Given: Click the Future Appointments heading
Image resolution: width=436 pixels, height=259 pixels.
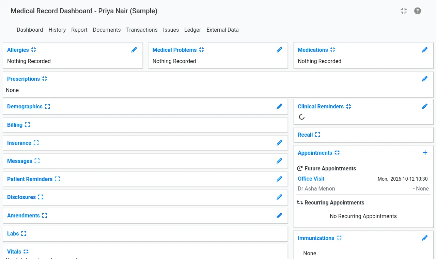Looking at the screenshot, I should click(x=330, y=168).
